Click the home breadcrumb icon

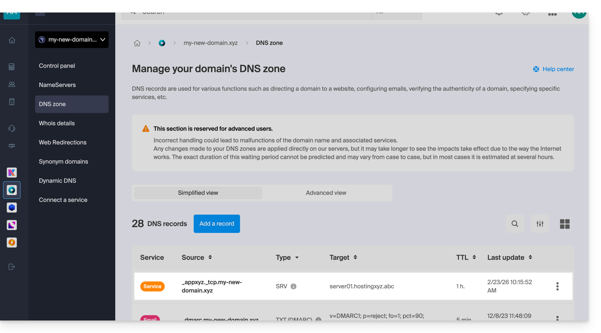(x=137, y=43)
